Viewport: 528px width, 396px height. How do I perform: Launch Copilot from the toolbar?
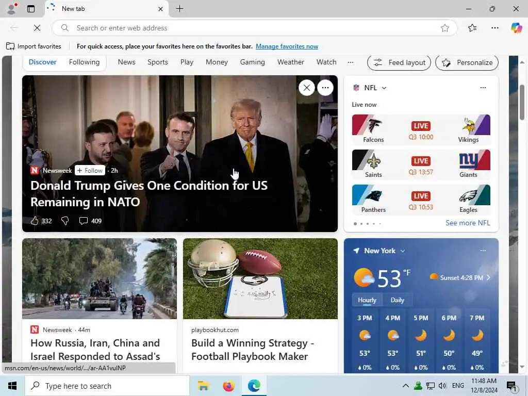(x=516, y=28)
